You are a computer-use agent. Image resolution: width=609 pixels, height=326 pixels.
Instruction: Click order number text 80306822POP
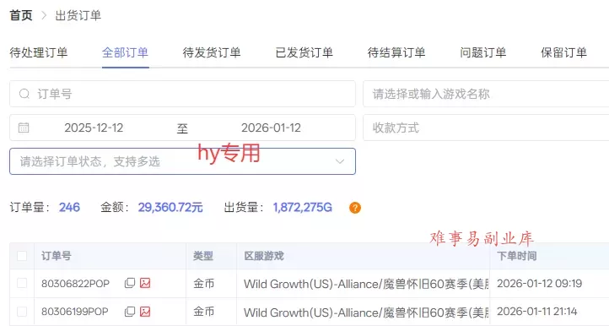point(75,283)
